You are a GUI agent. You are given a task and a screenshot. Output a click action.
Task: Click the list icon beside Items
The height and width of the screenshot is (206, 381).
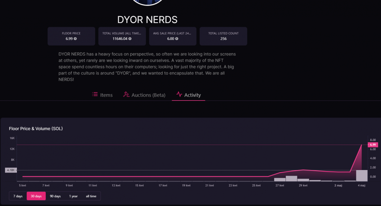coord(95,94)
